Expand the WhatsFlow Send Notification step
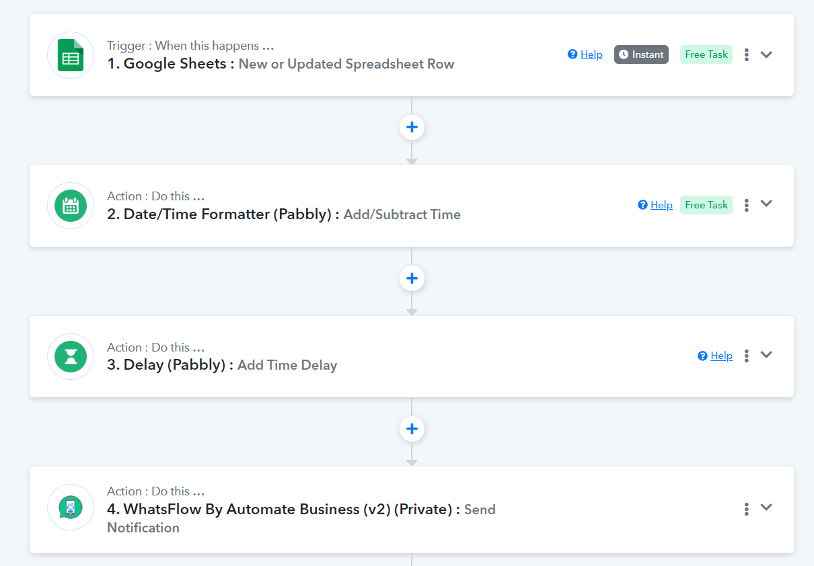Image resolution: width=814 pixels, height=566 pixels. 766,508
